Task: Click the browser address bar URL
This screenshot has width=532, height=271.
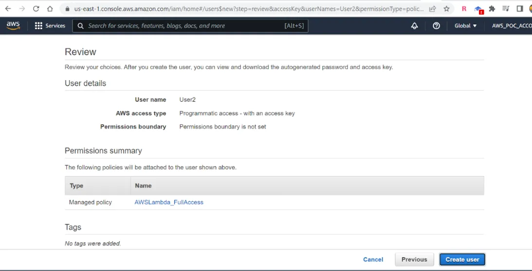Action: pyautogui.click(x=249, y=9)
